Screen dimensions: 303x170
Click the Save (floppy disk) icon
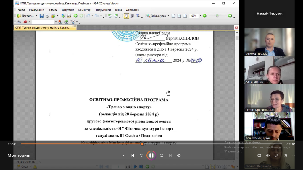coord(42,16)
